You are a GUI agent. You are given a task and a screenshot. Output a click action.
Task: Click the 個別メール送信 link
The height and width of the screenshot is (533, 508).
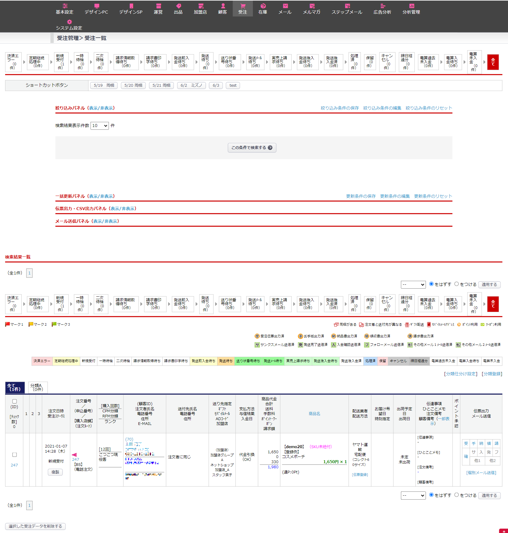tap(481, 473)
